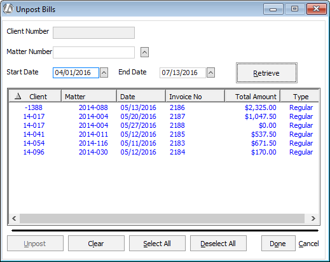Click the horizontal scrollbar track of list
Screen dimensions: 330x262
click(162, 218)
